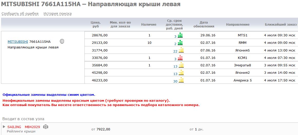Viewport: 298px width, 135px height.
Task: Click the Входит в состав узла heading
Action: pos(23,119)
